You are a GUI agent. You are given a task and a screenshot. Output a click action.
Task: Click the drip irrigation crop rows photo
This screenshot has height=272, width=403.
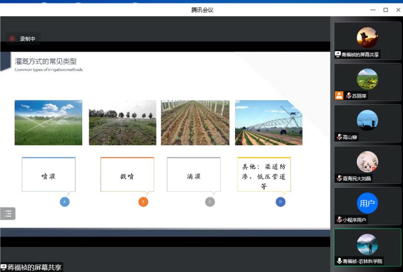[x=195, y=123]
